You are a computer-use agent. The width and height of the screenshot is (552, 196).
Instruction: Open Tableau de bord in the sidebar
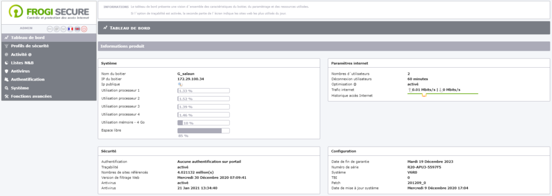click(49, 38)
